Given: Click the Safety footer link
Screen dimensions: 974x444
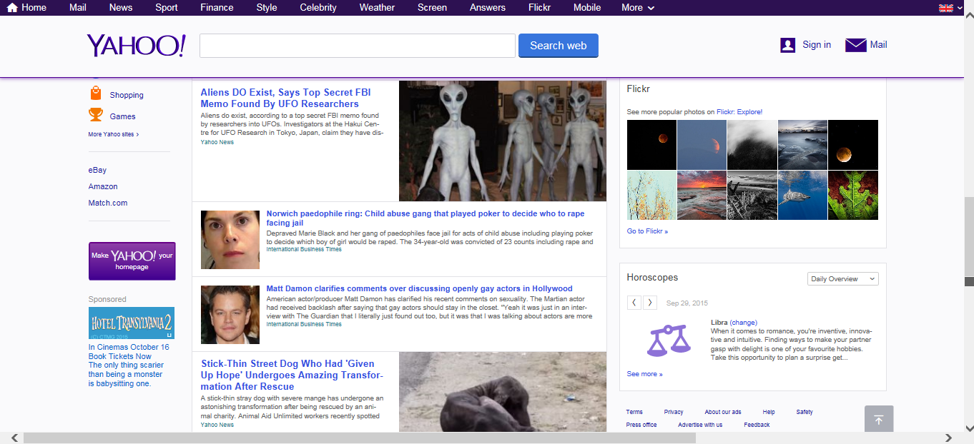Looking at the screenshot, I should [805, 412].
